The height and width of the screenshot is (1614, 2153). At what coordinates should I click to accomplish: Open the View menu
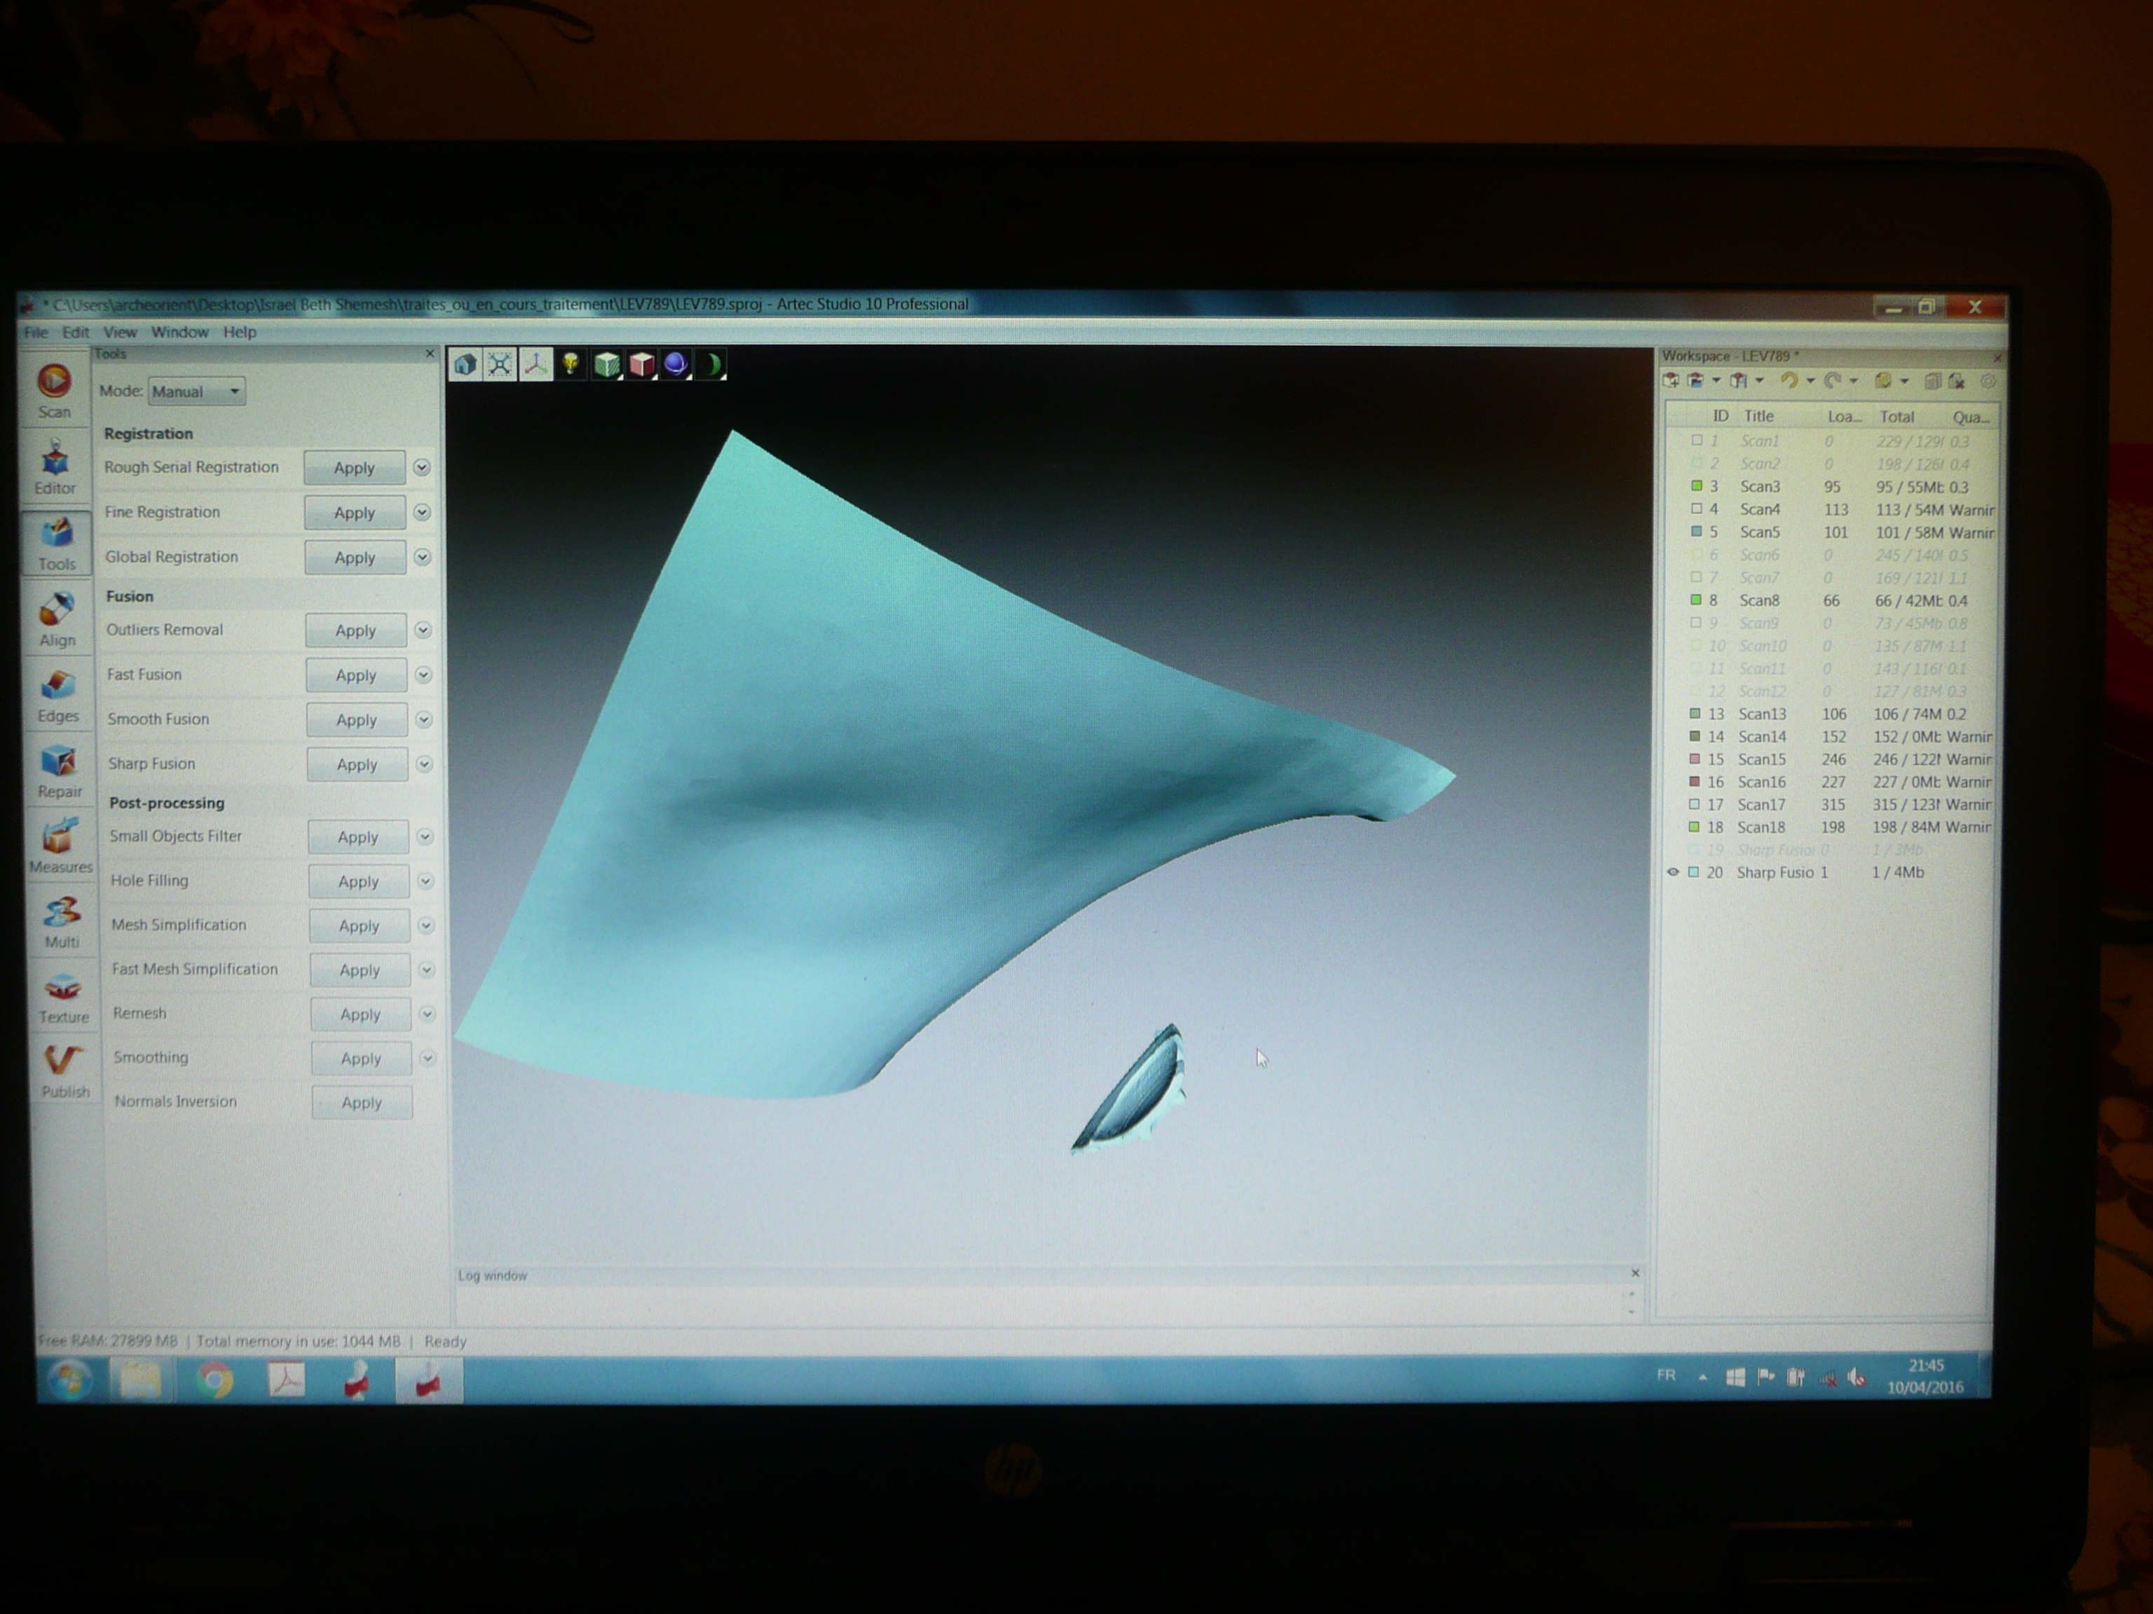(121, 332)
